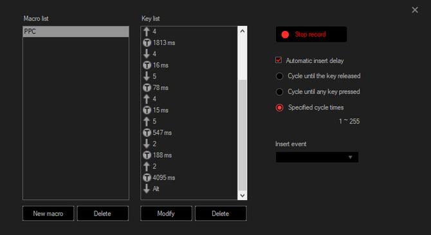Click the 78 ms delay timer icon
This screenshot has height=235, width=431.
(147, 88)
